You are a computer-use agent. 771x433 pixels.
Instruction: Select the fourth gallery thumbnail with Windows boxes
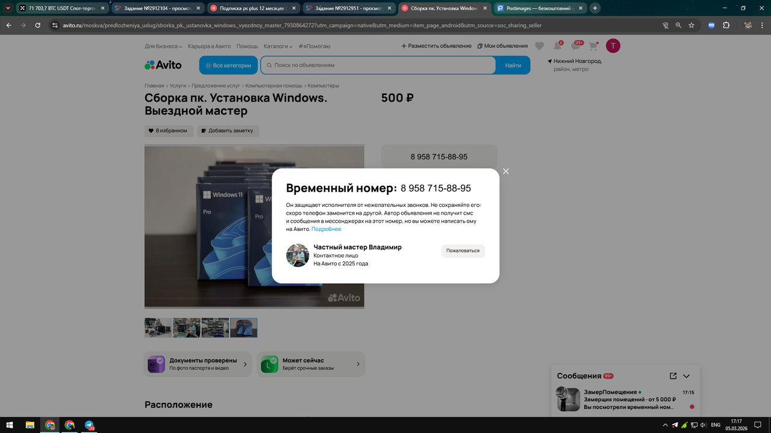pos(243,328)
